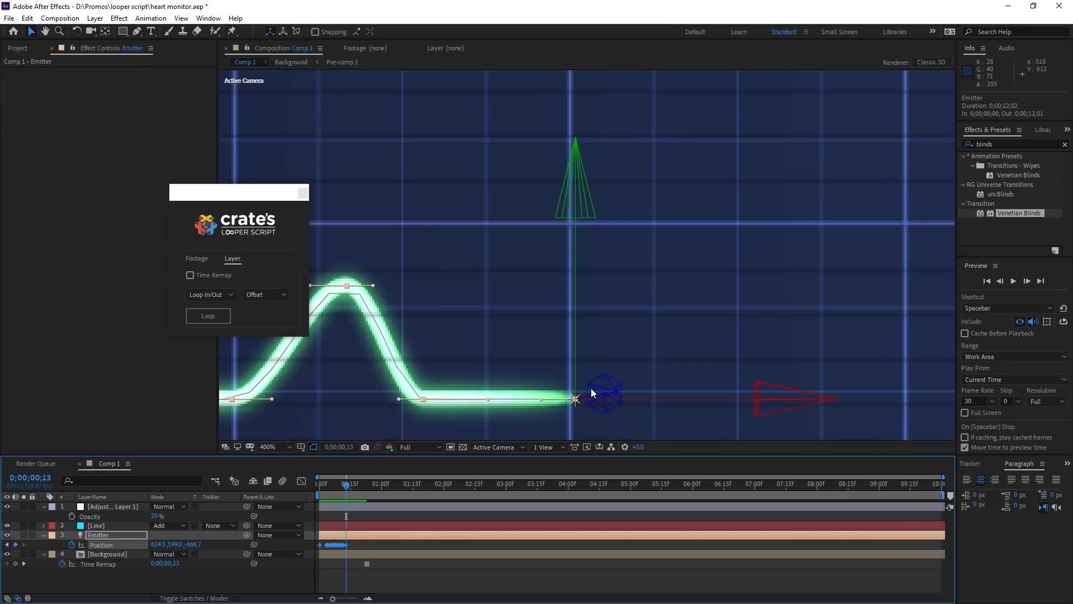Open the Graph Editor
The width and height of the screenshot is (1073, 604).
(x=301, y=481)
